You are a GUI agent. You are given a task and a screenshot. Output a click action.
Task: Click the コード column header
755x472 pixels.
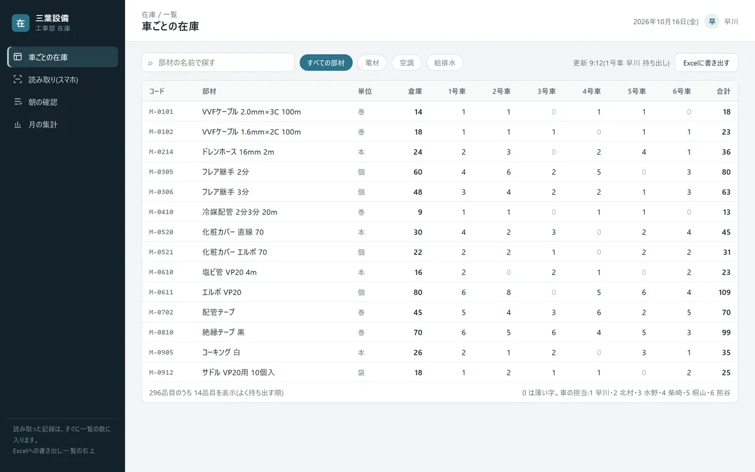pos(157,91)
